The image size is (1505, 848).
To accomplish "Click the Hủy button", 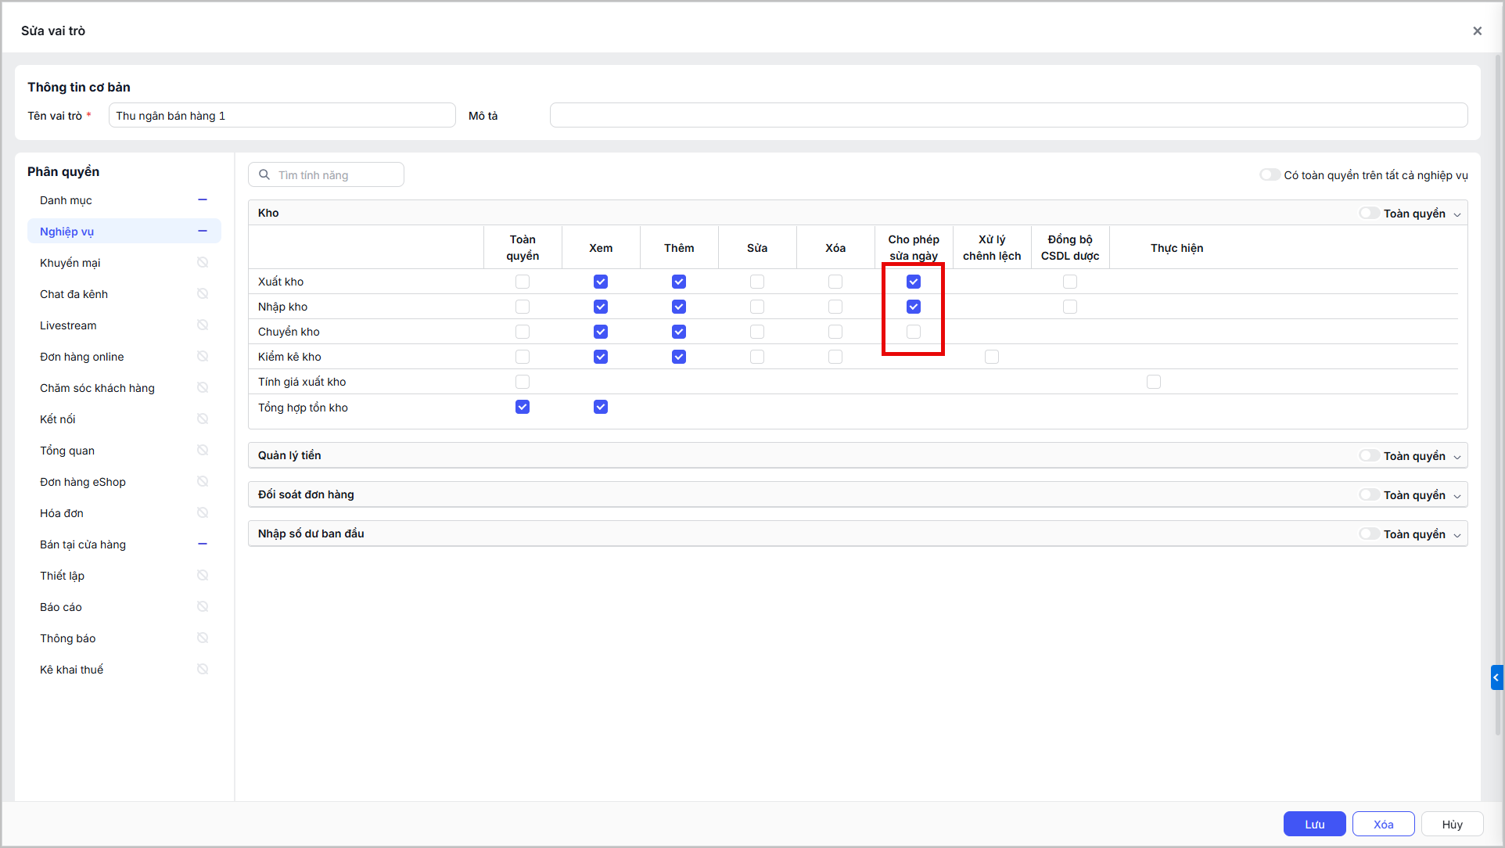I will (x=1452, y=825).
